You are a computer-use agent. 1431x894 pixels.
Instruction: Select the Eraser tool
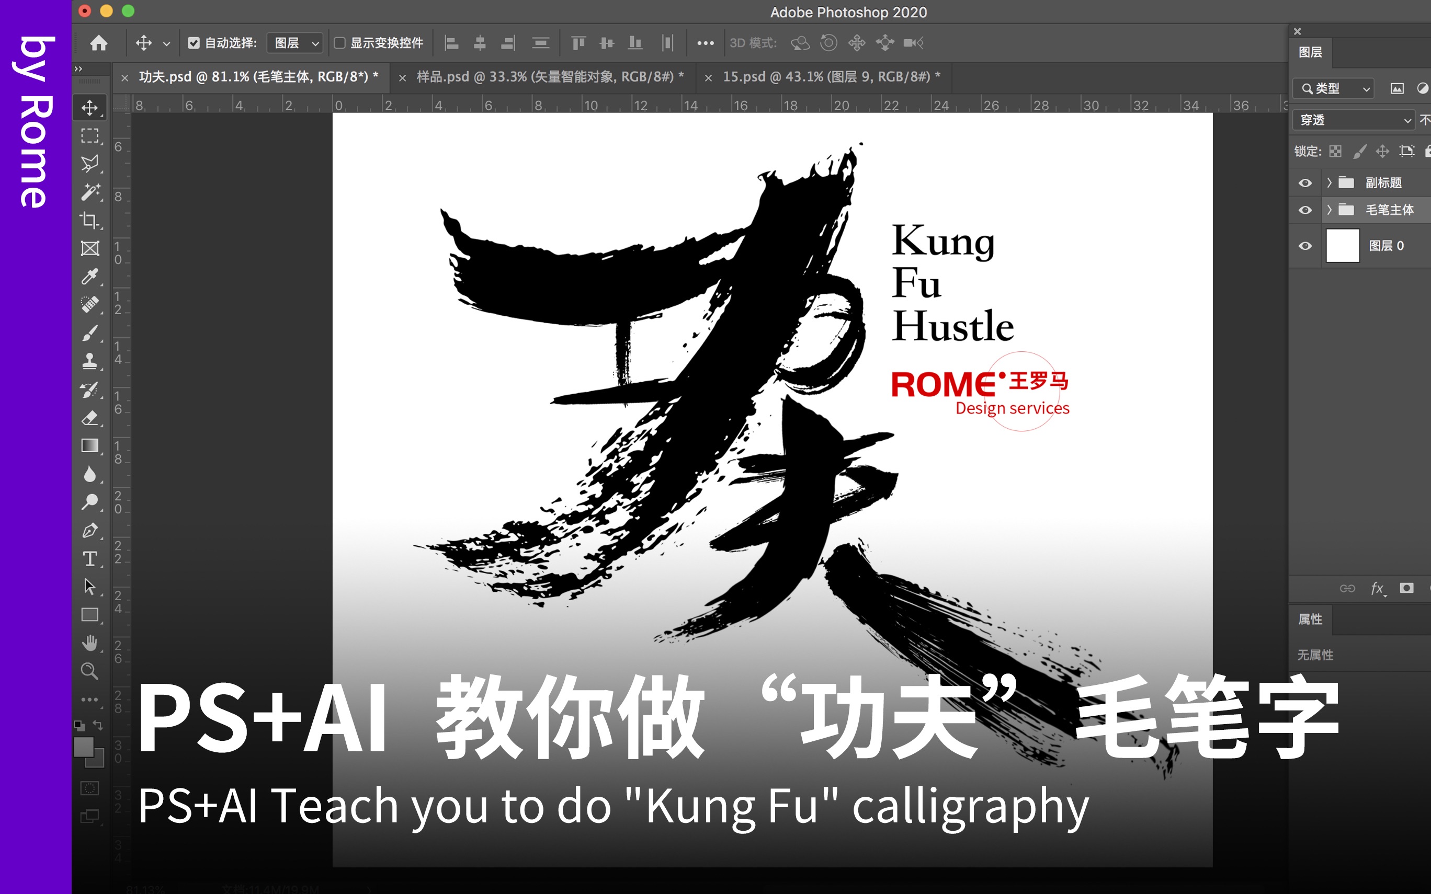90,417
